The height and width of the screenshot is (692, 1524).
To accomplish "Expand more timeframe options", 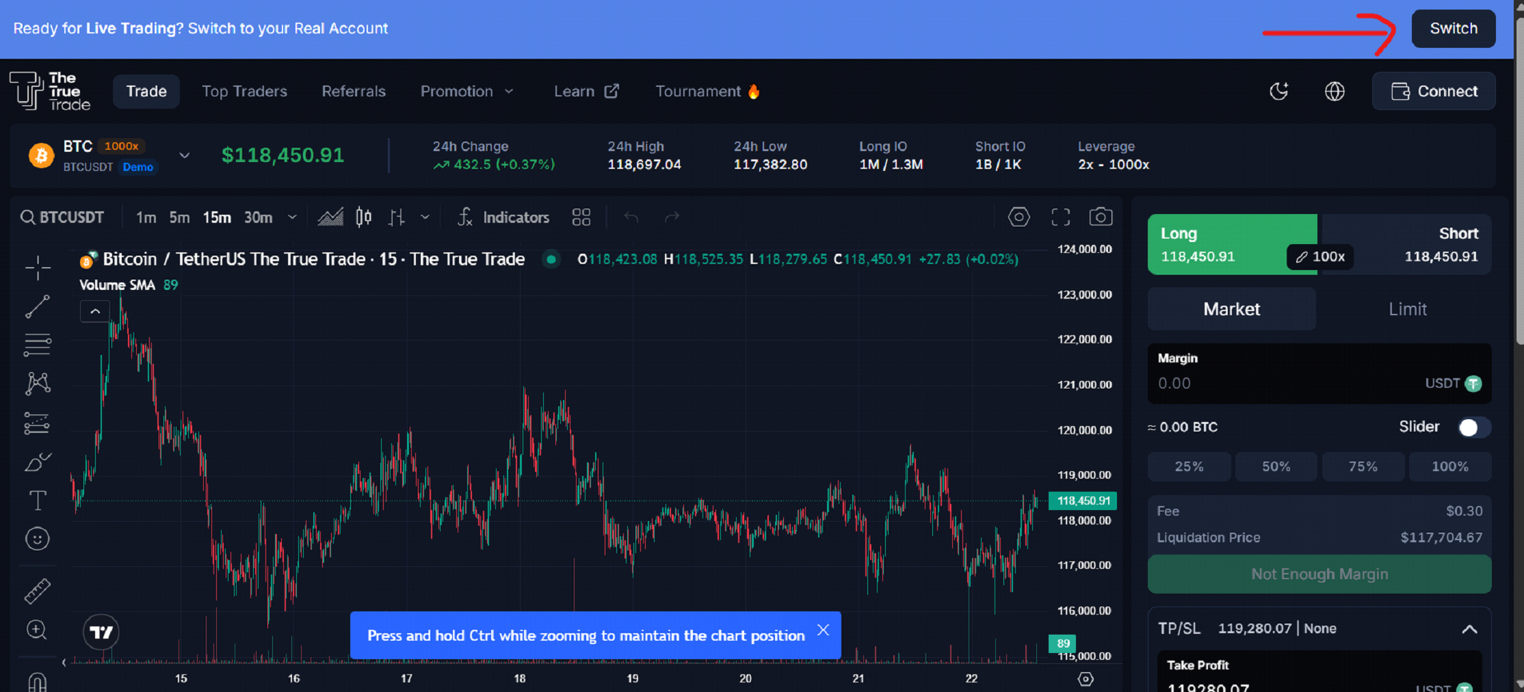I will coord(292,217).
